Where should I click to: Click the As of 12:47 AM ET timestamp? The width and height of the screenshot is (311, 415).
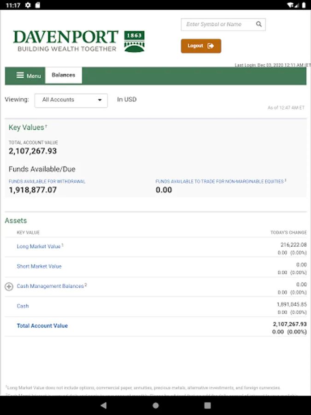[x=286, y=108]
